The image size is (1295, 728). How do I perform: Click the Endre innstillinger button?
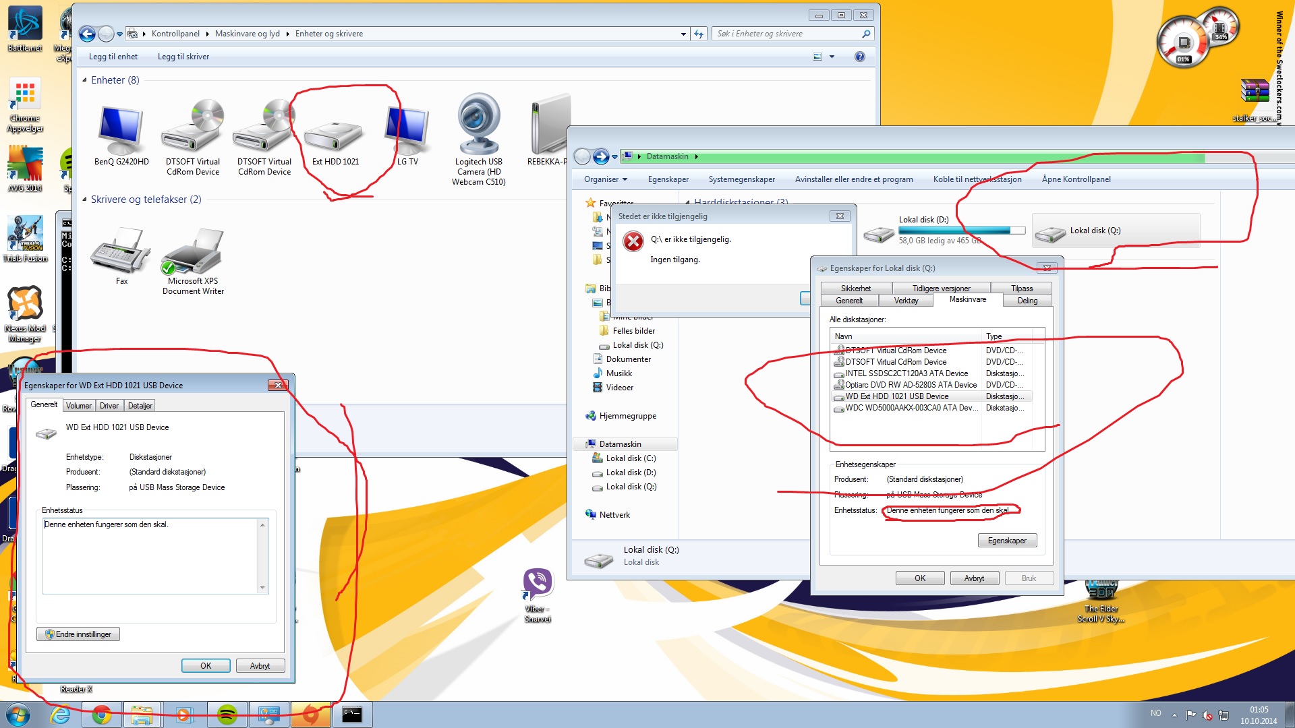point(78,634)
